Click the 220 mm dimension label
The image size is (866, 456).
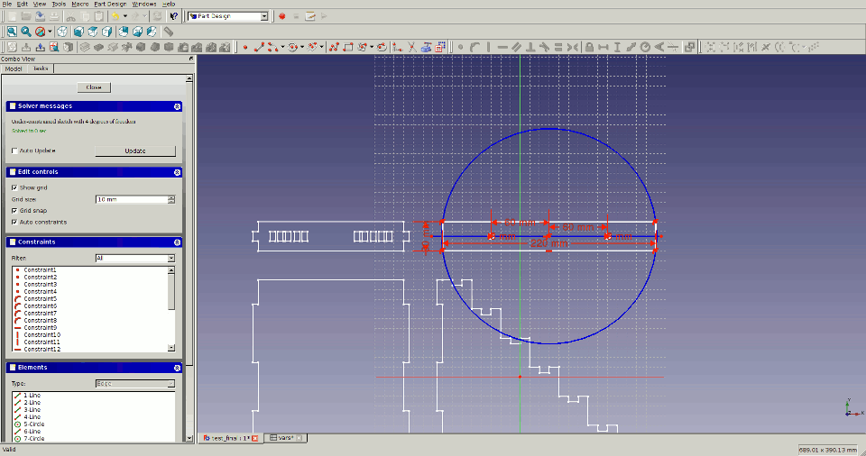point(549,243)
